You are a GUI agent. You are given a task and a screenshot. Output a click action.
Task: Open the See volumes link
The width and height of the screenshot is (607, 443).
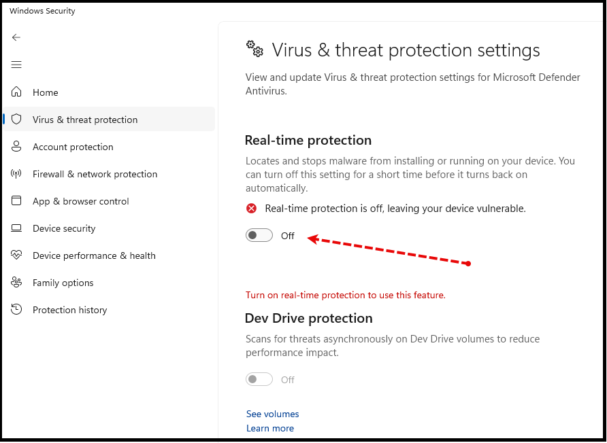tap(272, 414)
